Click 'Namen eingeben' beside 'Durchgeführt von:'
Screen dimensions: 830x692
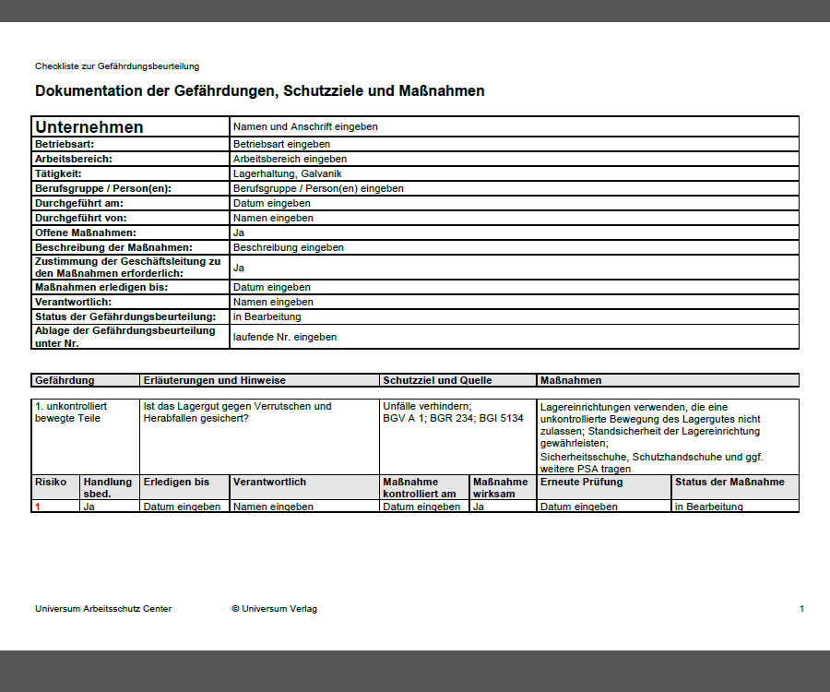click(273, 218)
